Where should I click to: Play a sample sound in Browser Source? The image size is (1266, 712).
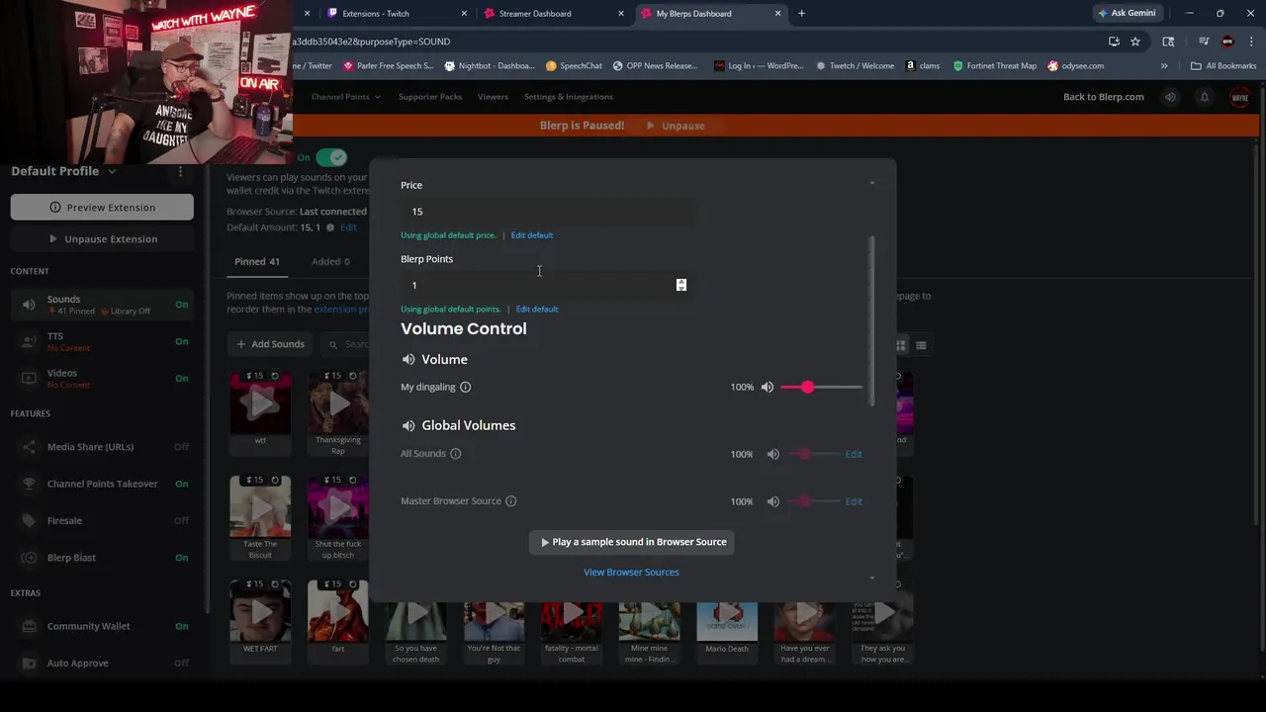(631, 542)
